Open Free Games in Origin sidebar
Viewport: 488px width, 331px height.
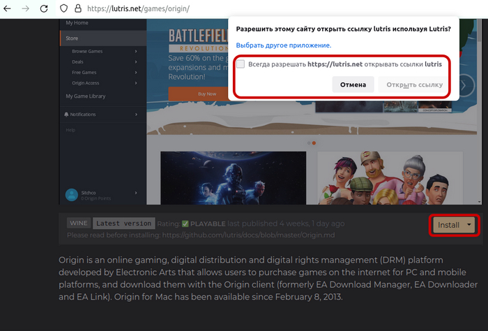point(84,73)
